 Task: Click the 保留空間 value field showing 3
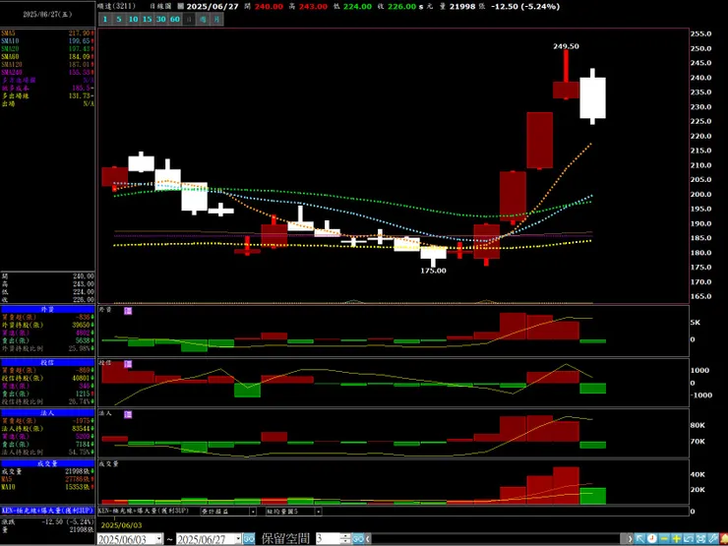tap(328, 539)
